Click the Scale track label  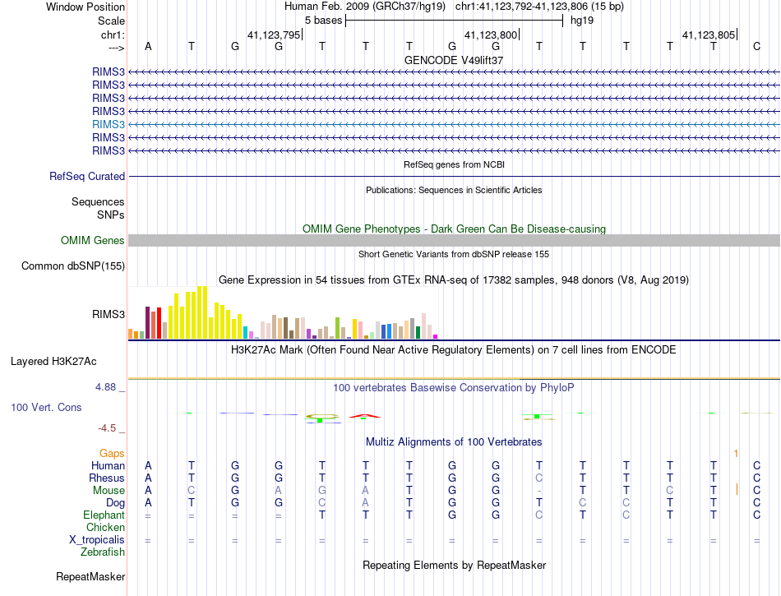pyautogui.click(x=111, y=21)
